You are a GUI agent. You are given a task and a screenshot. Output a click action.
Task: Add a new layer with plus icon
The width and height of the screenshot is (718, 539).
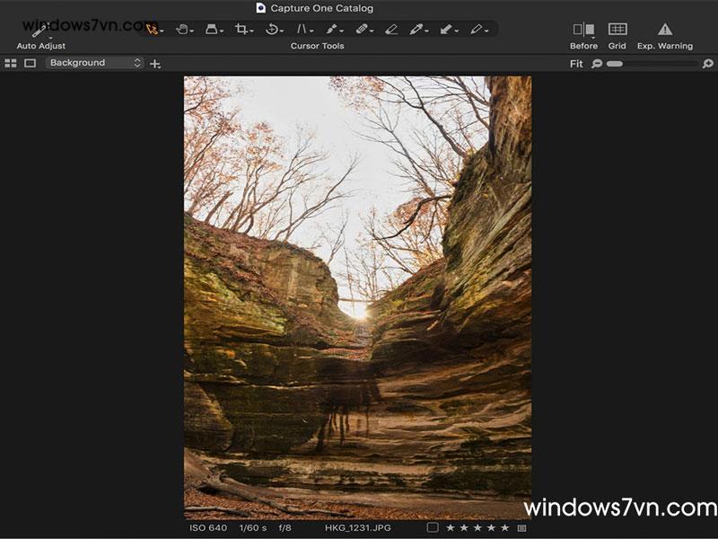(x=155, y=64)
